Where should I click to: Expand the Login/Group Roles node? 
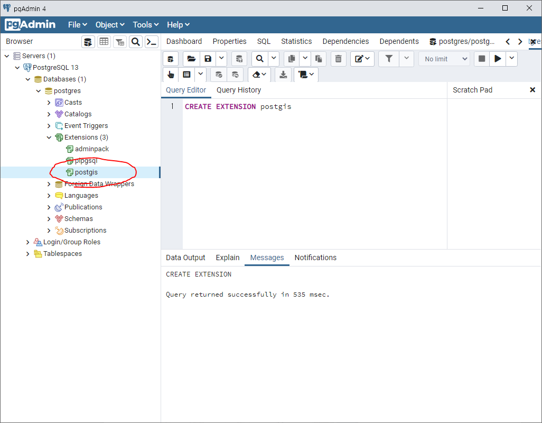tap(27, 242)
